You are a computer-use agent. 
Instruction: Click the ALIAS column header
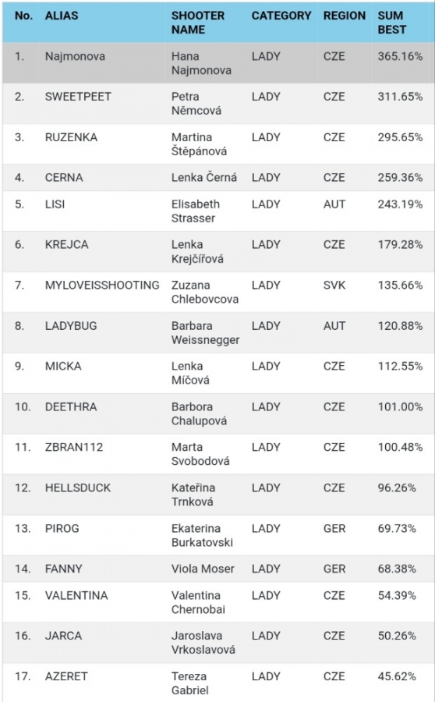(x=62, y=16)
